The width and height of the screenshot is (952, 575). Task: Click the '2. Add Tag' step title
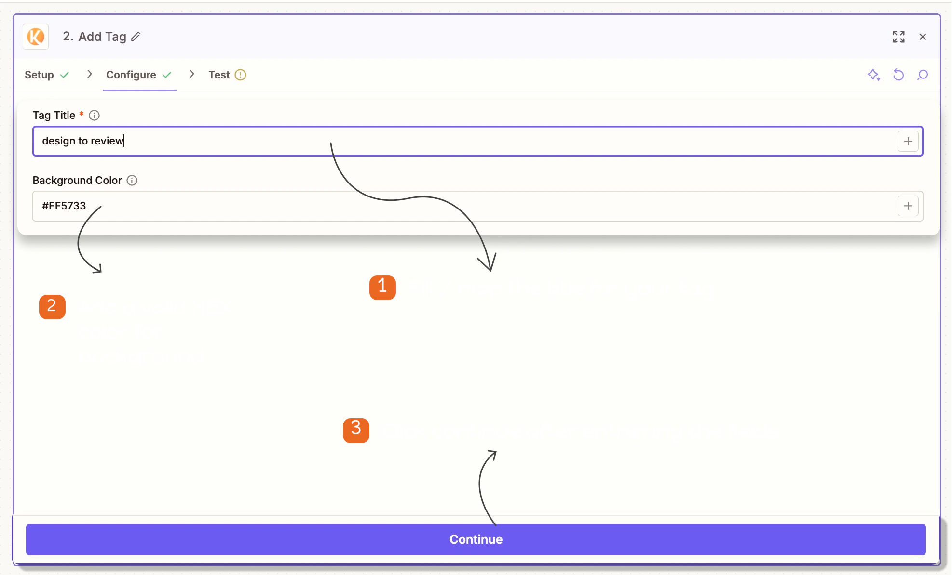(x=95, y=37)
